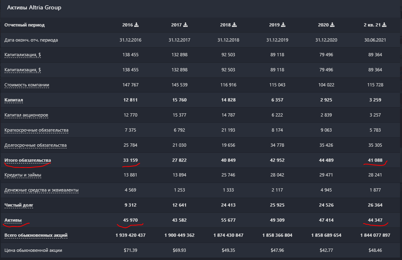Click the download icon for the 2019 column

[x=283, y=24]
